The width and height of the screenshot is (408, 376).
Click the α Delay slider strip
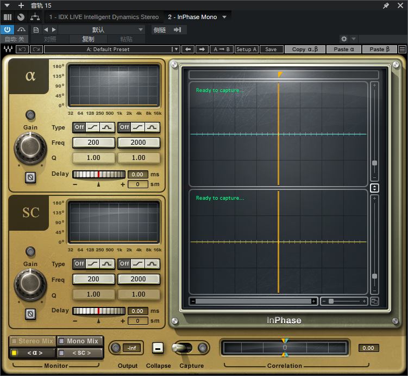point(99,174)
